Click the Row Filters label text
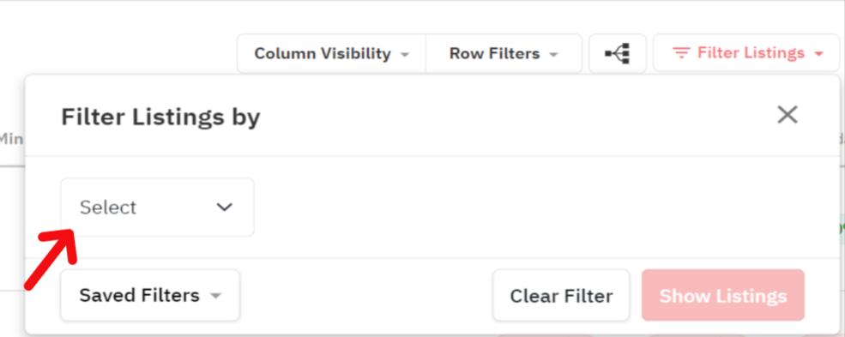Viewport: 845px width, 337px height. pos(495,53)
